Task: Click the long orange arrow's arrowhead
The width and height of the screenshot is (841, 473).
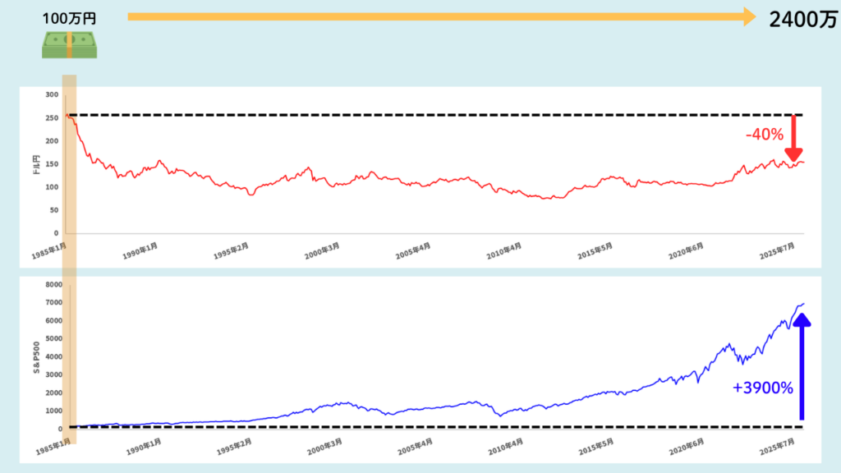Action: tap(747, 16)
